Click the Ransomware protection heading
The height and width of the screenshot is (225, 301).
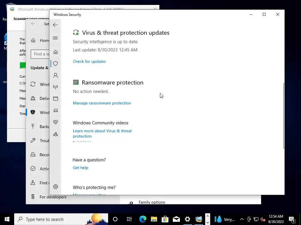(113, 82)
